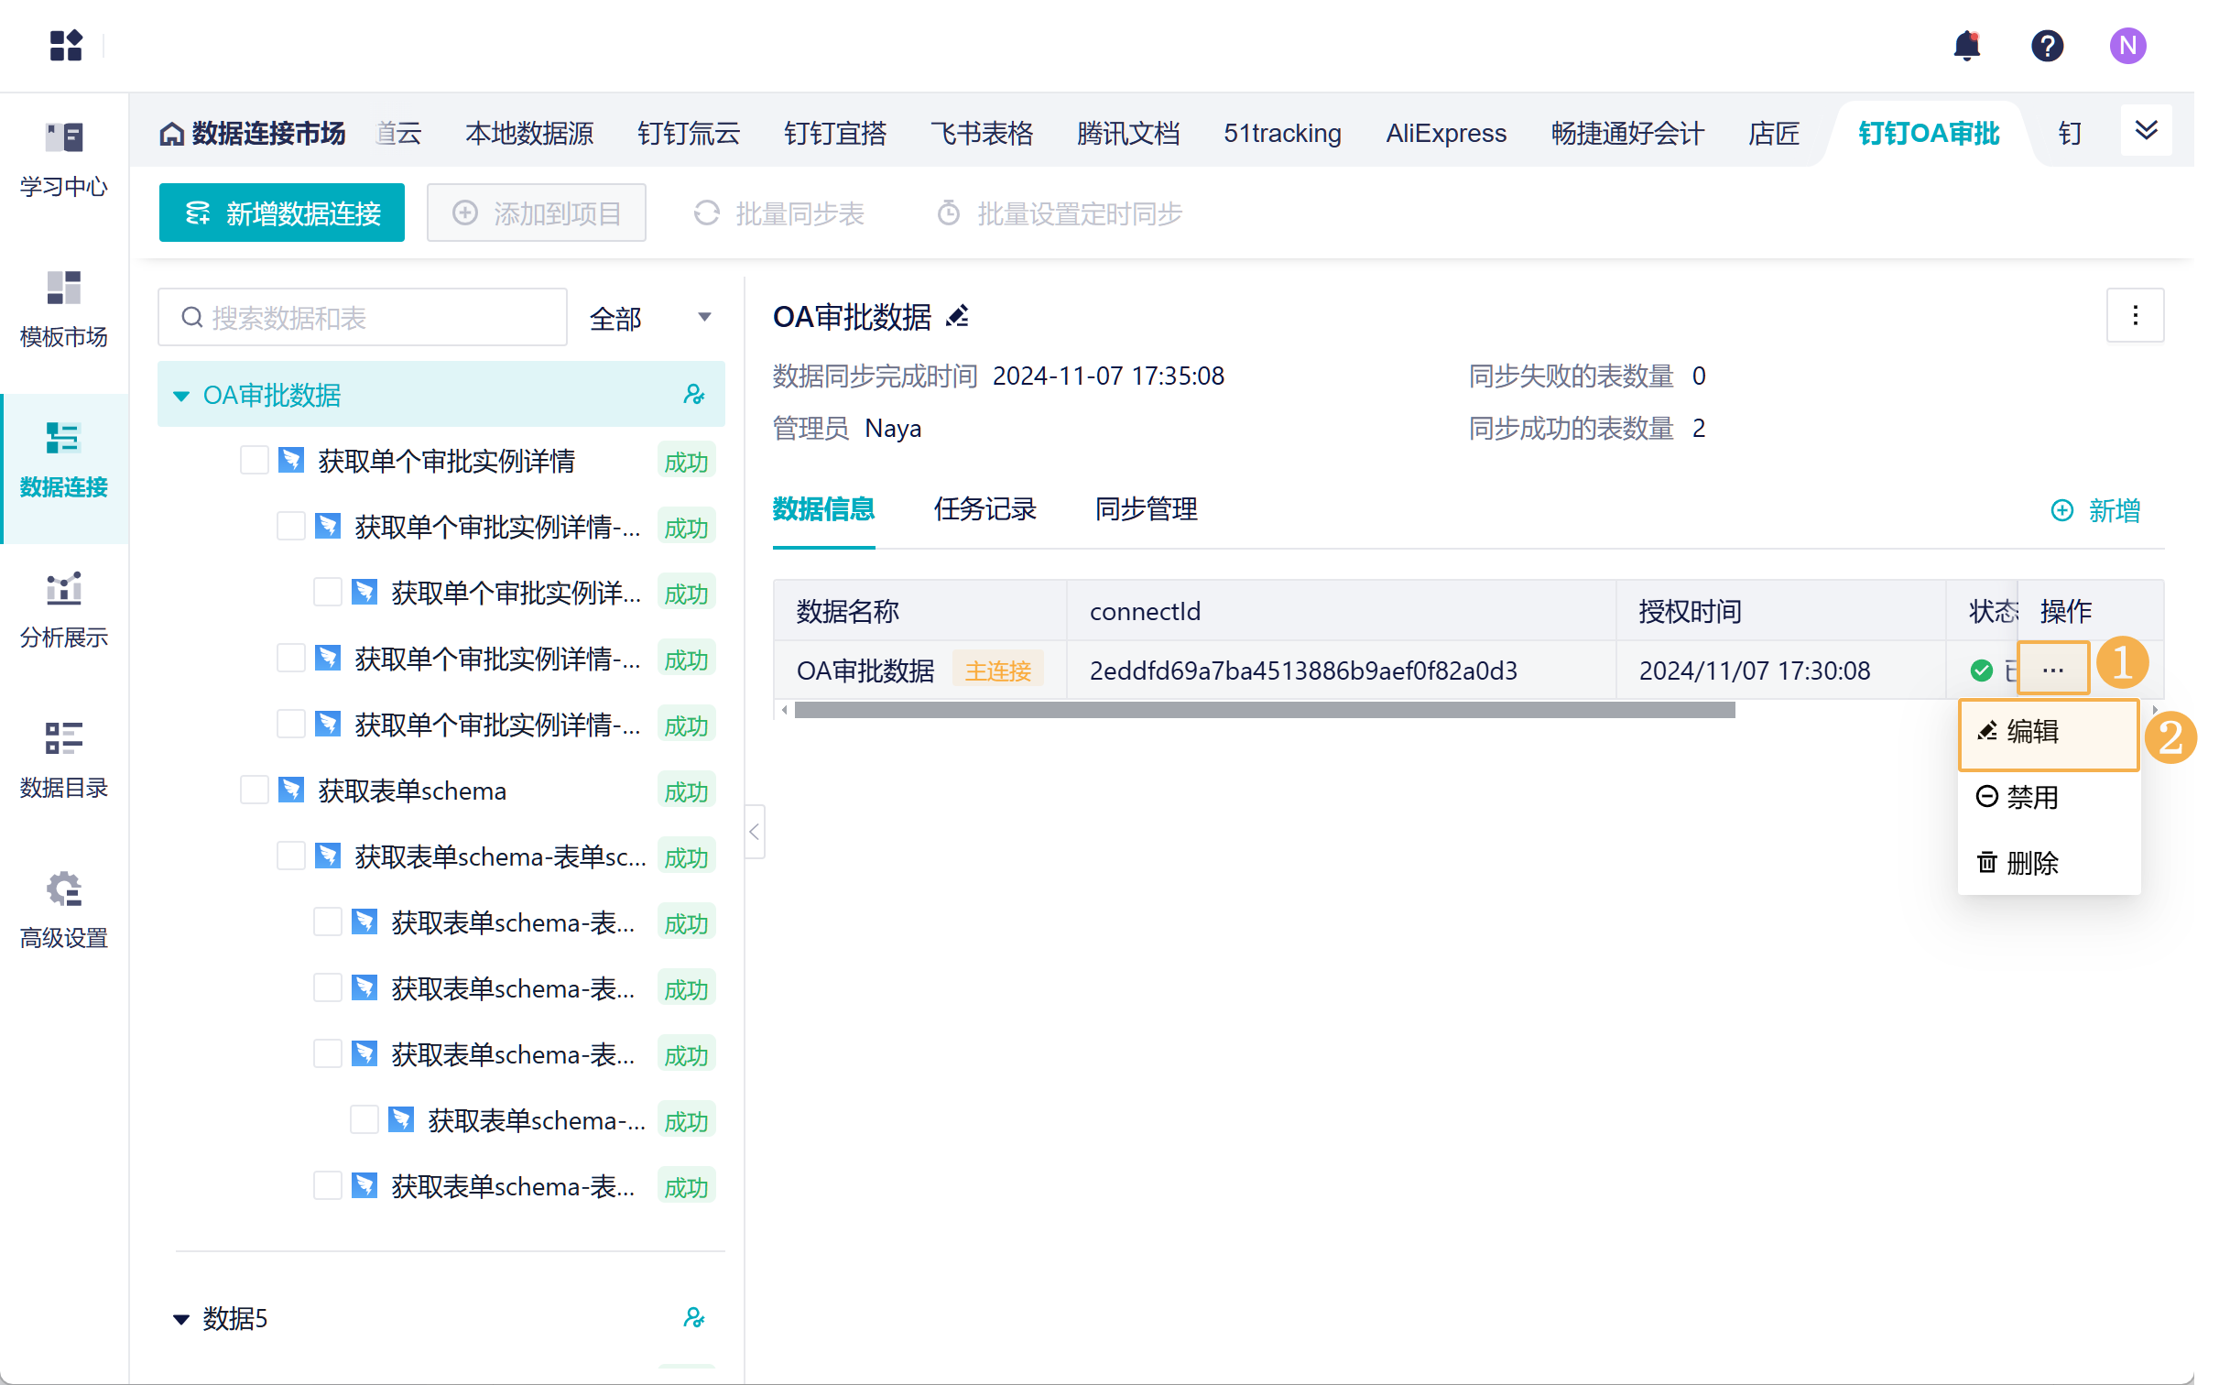The width and height of the screenshot is (2219, 1385).
Task: Check the 获取表单schema top-level checkbox
Action: (254, 791)
